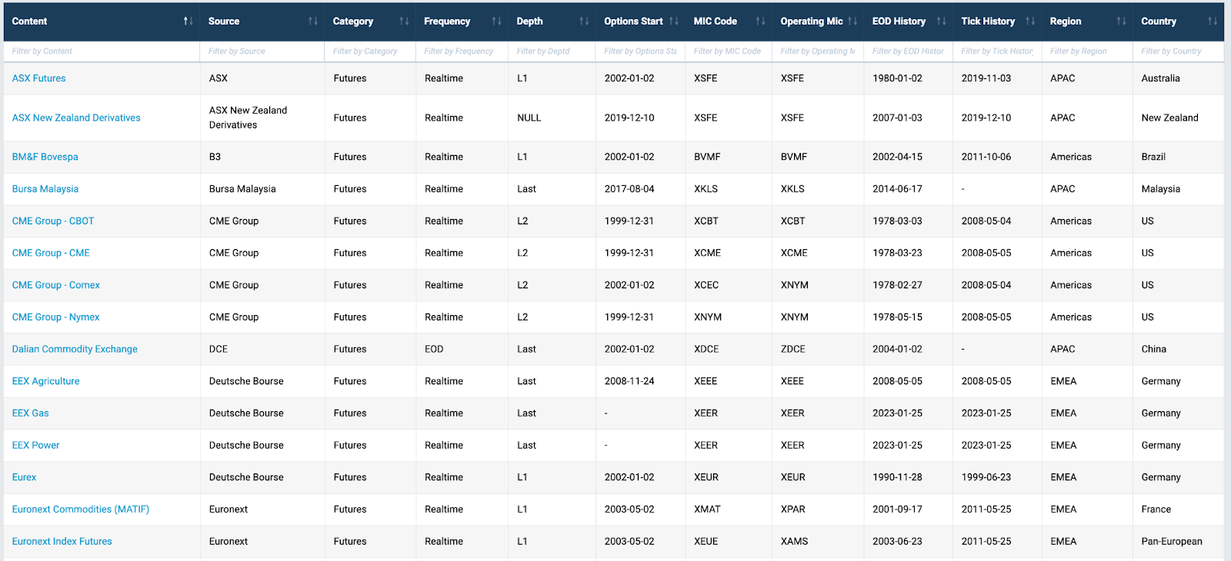Sort table by MIC Code column arrows
The height and width of the screenshot is (561, 1231).
pyautogui.click(x=761, y=22)
